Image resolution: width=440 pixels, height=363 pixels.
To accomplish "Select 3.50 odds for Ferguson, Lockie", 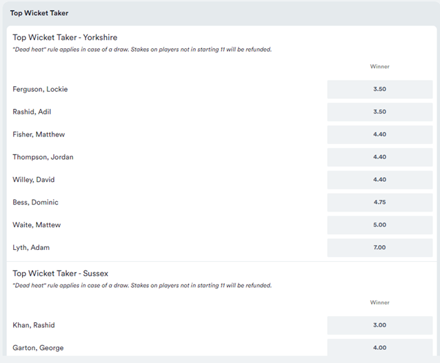I will 380,89.
